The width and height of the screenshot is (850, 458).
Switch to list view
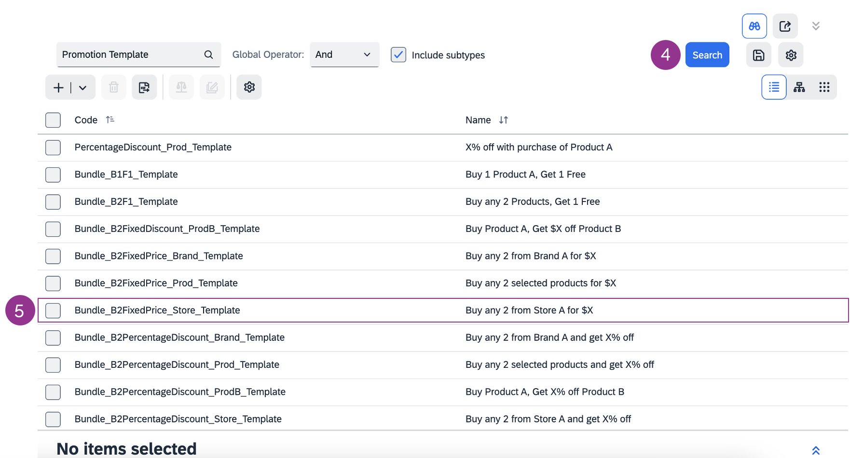tap(774, 87)
